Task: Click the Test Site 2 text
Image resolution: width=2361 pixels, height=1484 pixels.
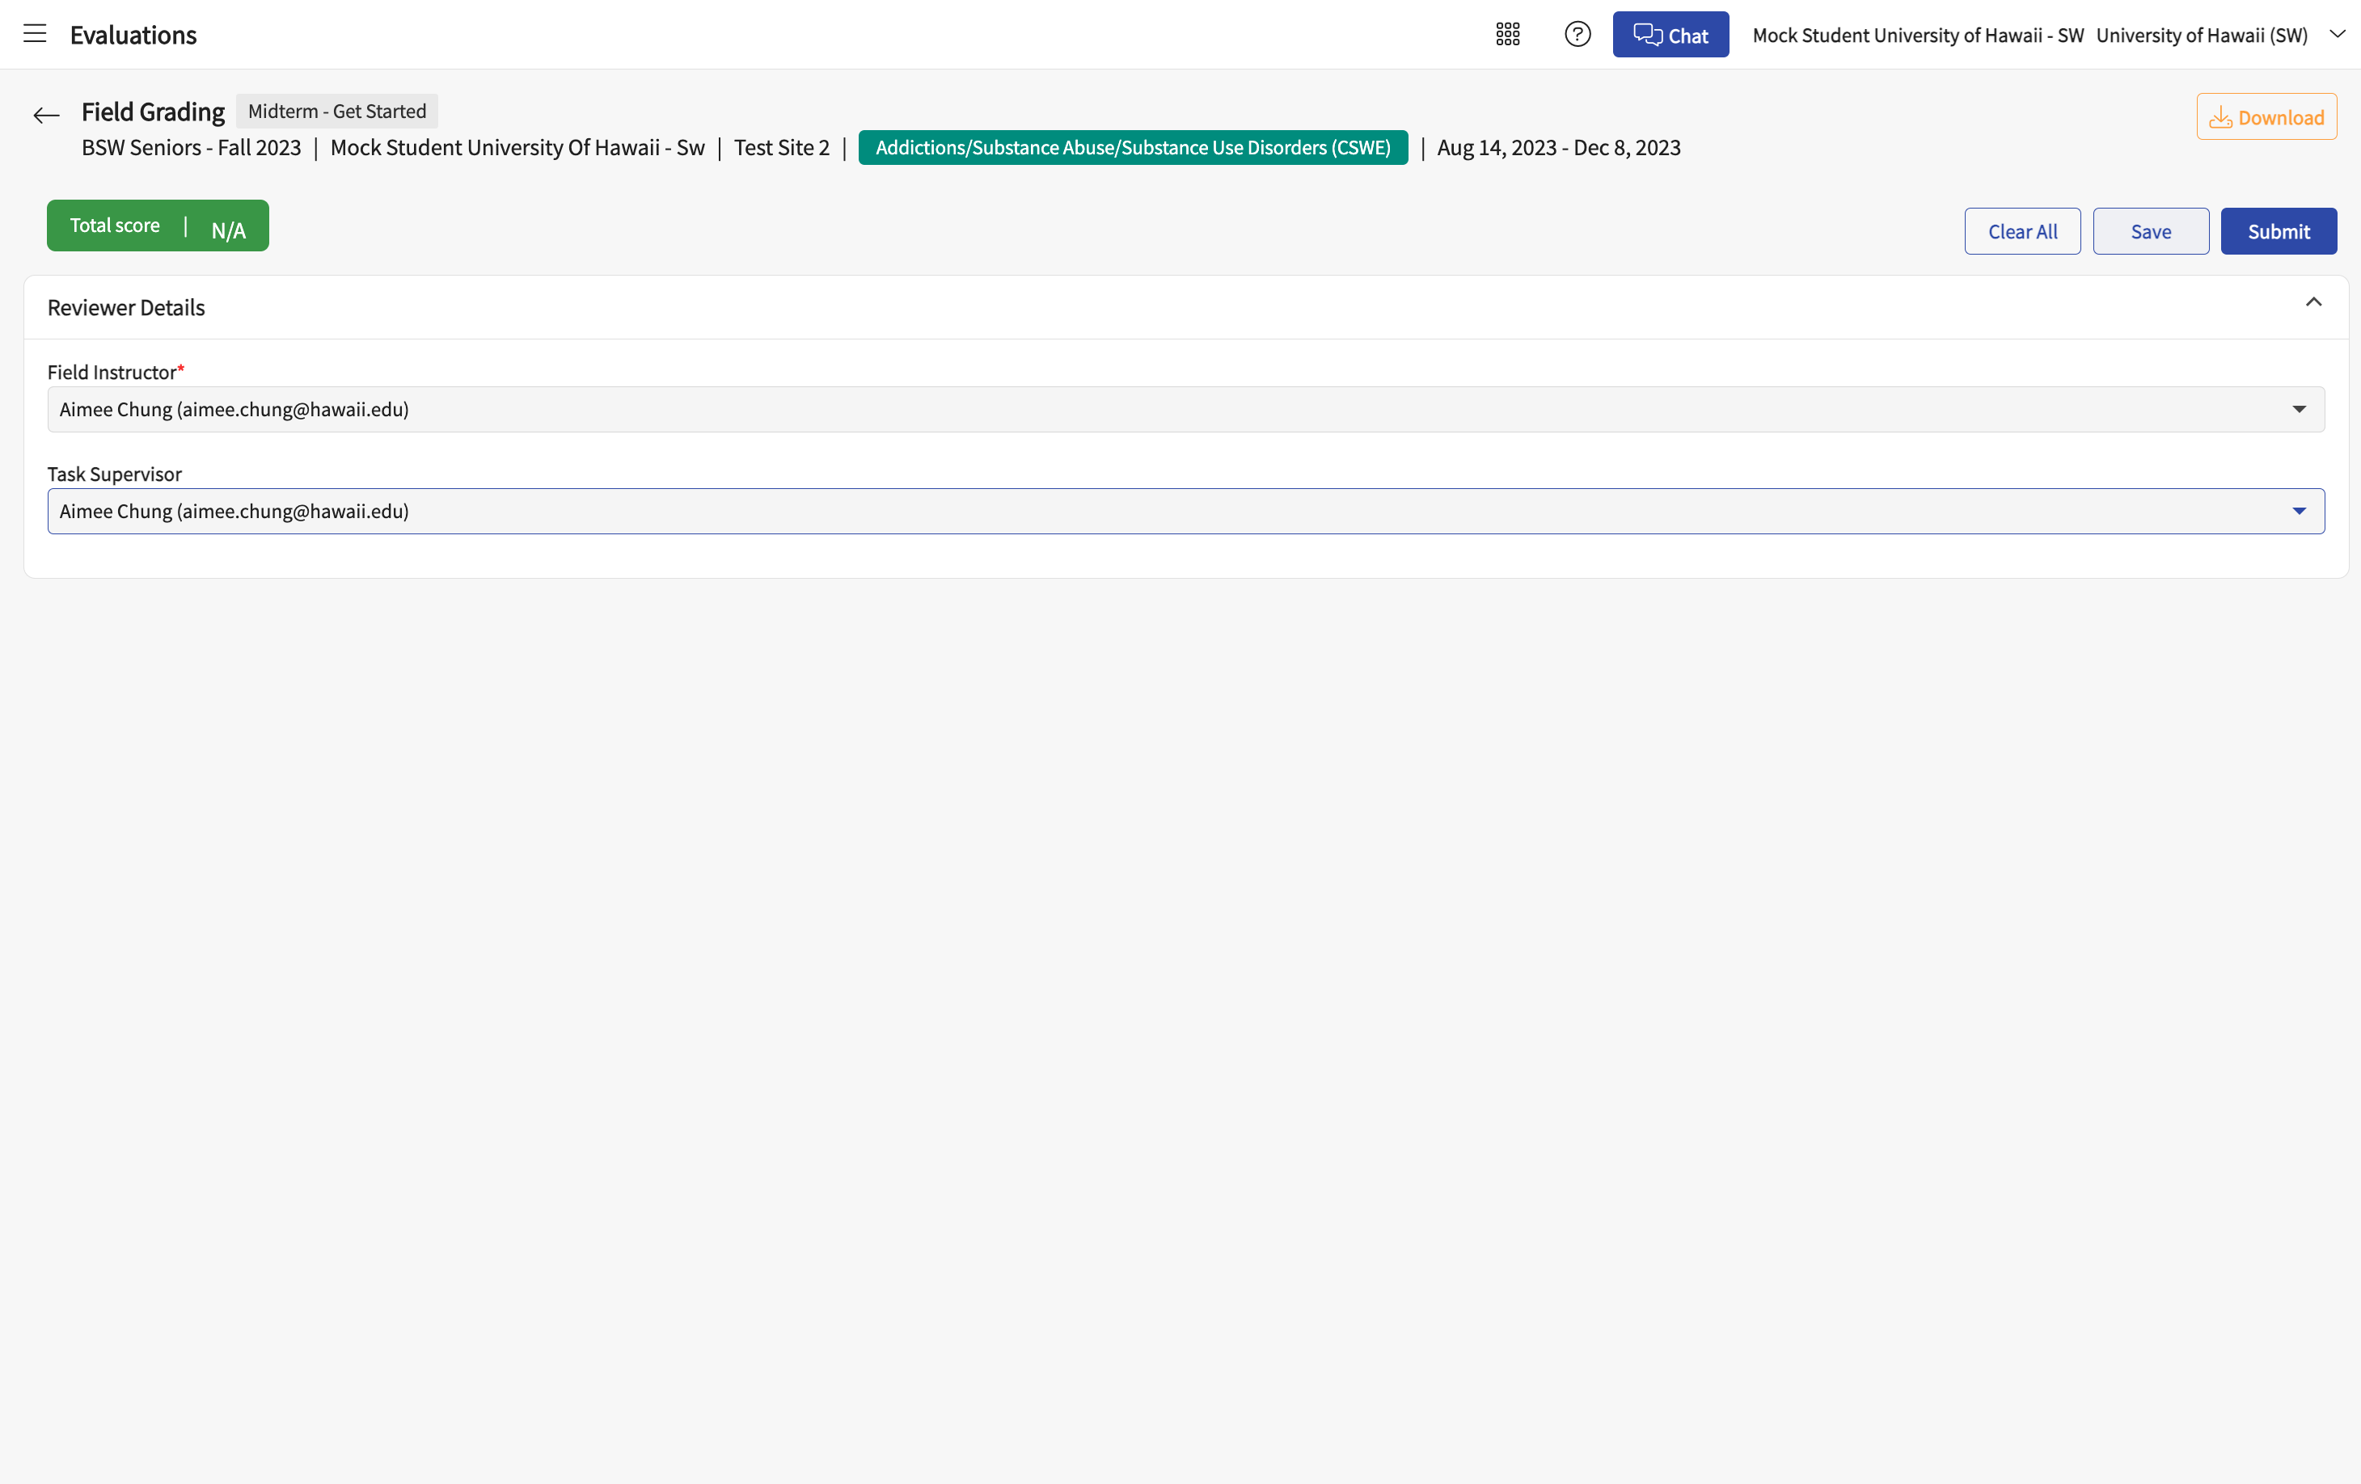Action: tap(781, 148)
